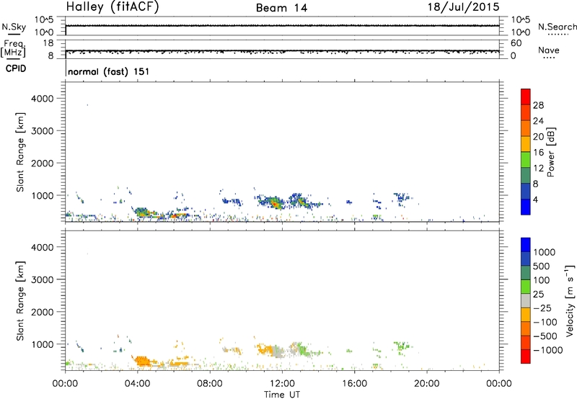
Task: Select the '20:00' time tick label
Action: (x=426, y=384)
